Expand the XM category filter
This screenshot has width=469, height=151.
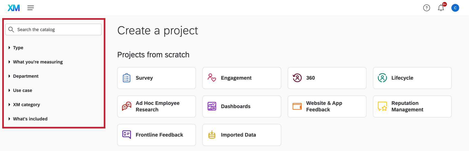tap(26, 105)
